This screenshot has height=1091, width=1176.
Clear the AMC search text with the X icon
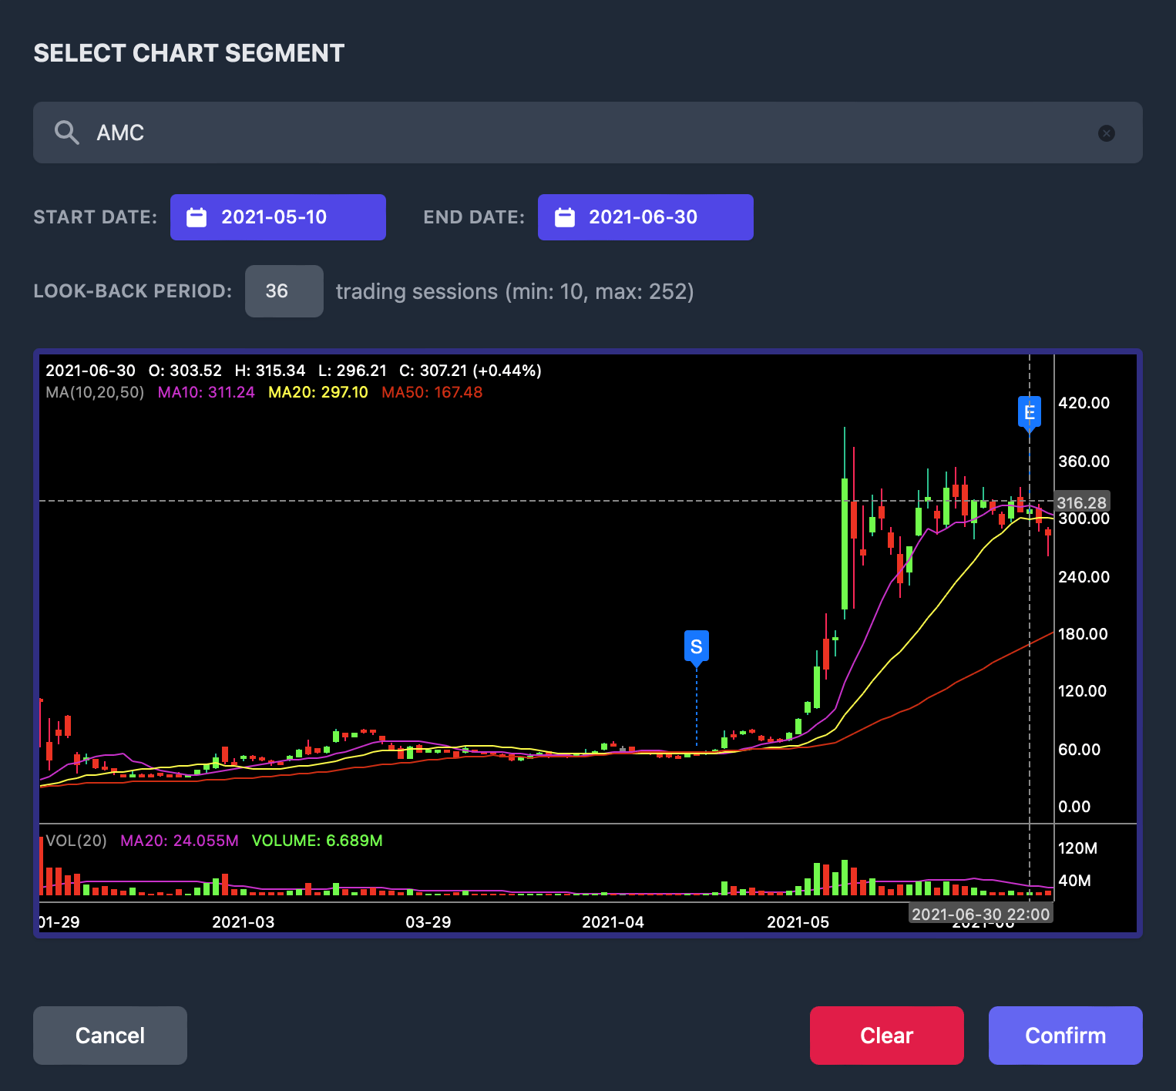pyautogui.click(x=1107, y=133)
